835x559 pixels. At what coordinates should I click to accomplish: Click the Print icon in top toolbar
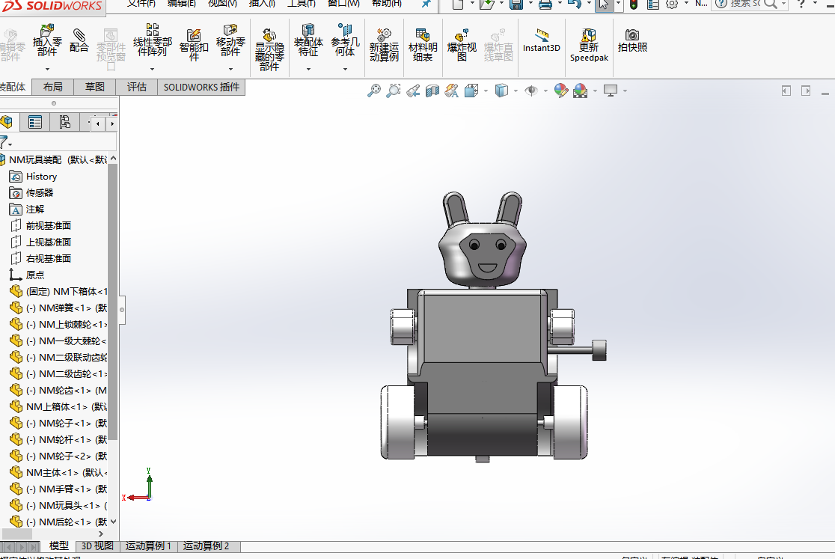point(545,4)
